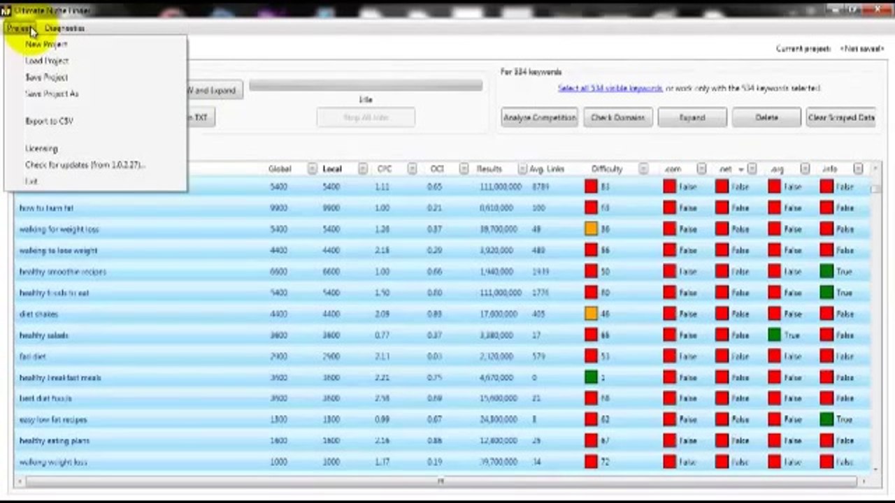Open the Results column filter dropdown
The image size is (895, 503).
[522, 169]
